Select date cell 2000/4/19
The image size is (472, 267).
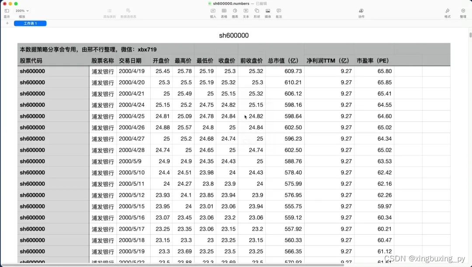pos(133,71)
